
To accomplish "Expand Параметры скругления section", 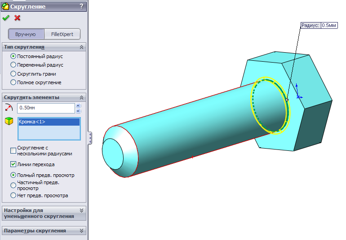I will [81, 231].
